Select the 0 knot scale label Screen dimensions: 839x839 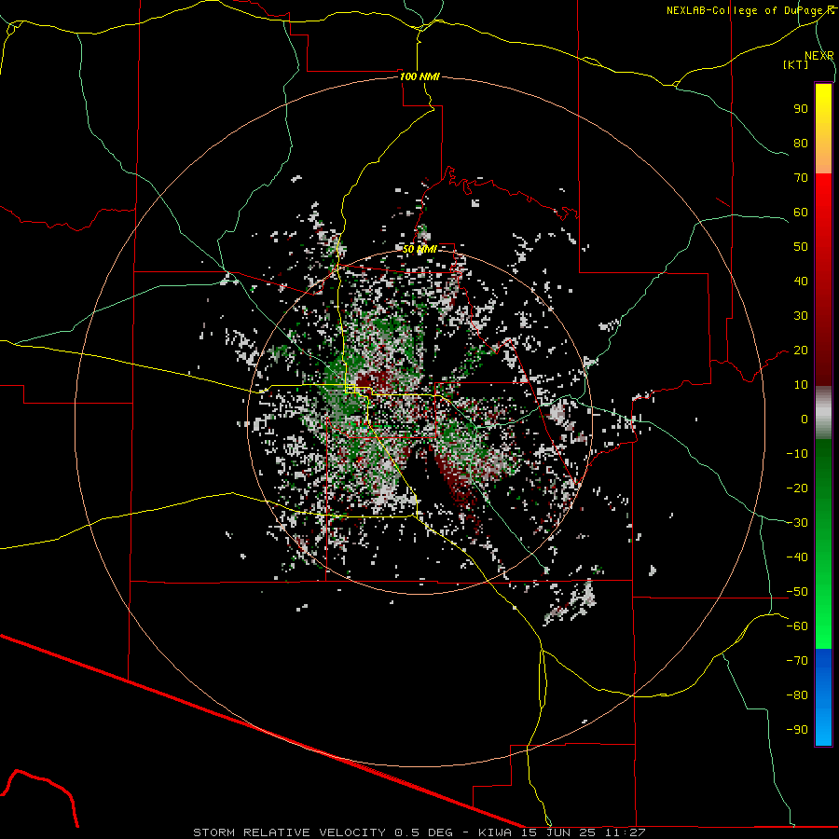805,419
